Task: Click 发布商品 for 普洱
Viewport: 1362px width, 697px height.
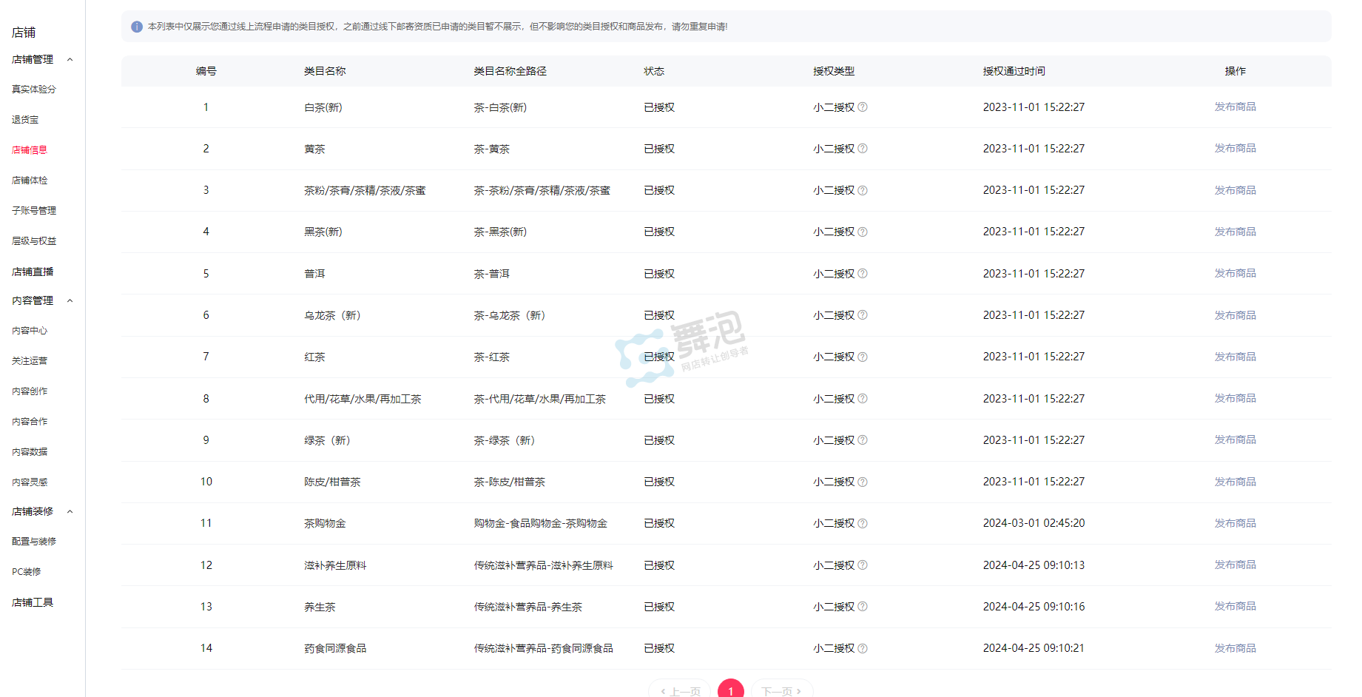Action: (1235, 273)
